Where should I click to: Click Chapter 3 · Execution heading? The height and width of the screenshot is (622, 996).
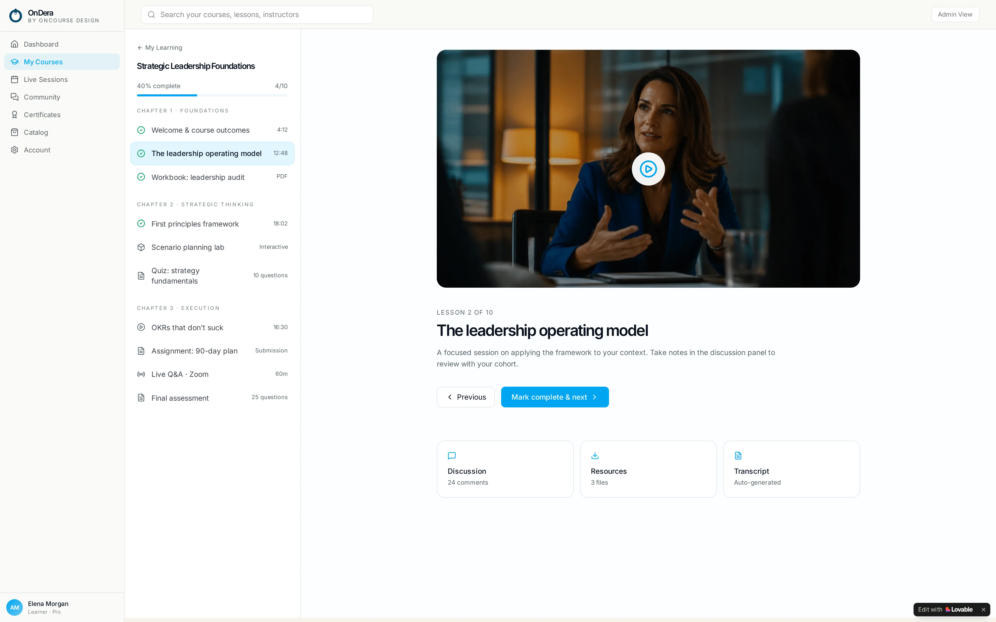click(x=178, y=308)
